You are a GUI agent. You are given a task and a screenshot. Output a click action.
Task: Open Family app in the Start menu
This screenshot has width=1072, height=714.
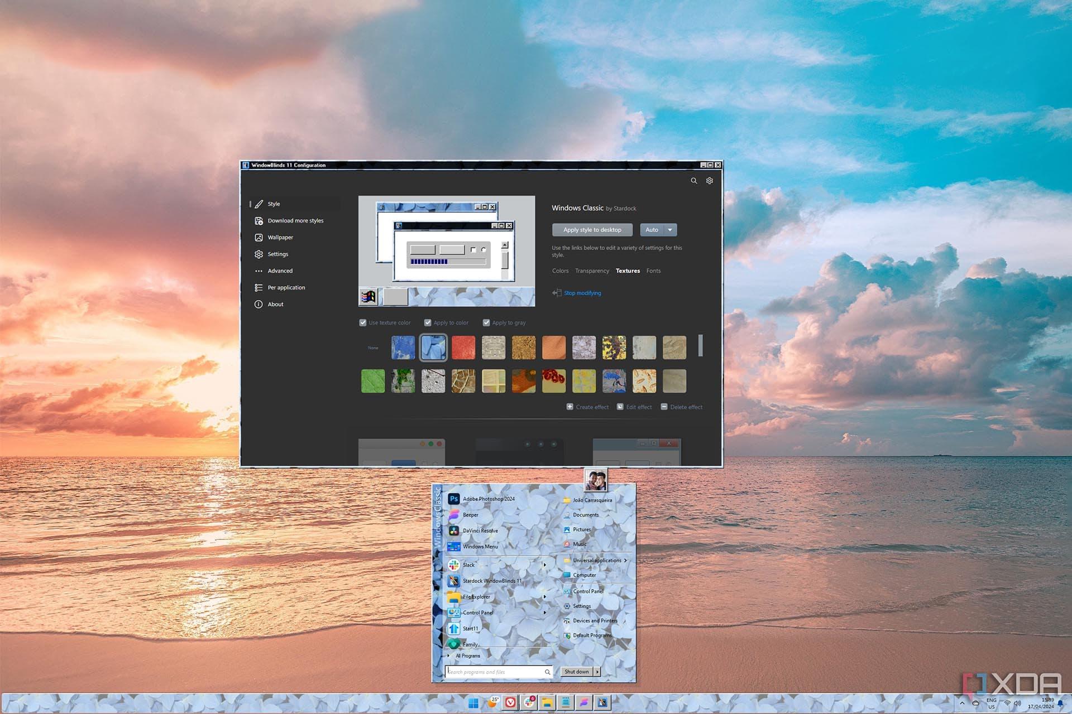pyautogui.click(x=470, y=644)
